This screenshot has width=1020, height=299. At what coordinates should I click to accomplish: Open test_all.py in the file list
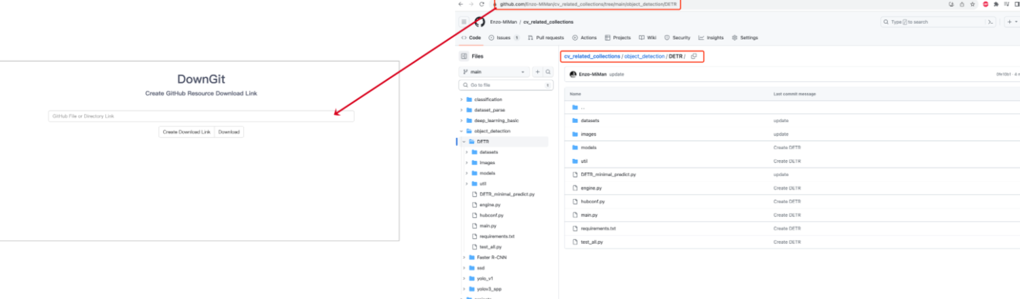(591, 242)
